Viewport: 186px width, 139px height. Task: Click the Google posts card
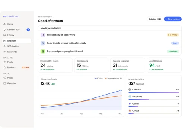pos(92,65)
